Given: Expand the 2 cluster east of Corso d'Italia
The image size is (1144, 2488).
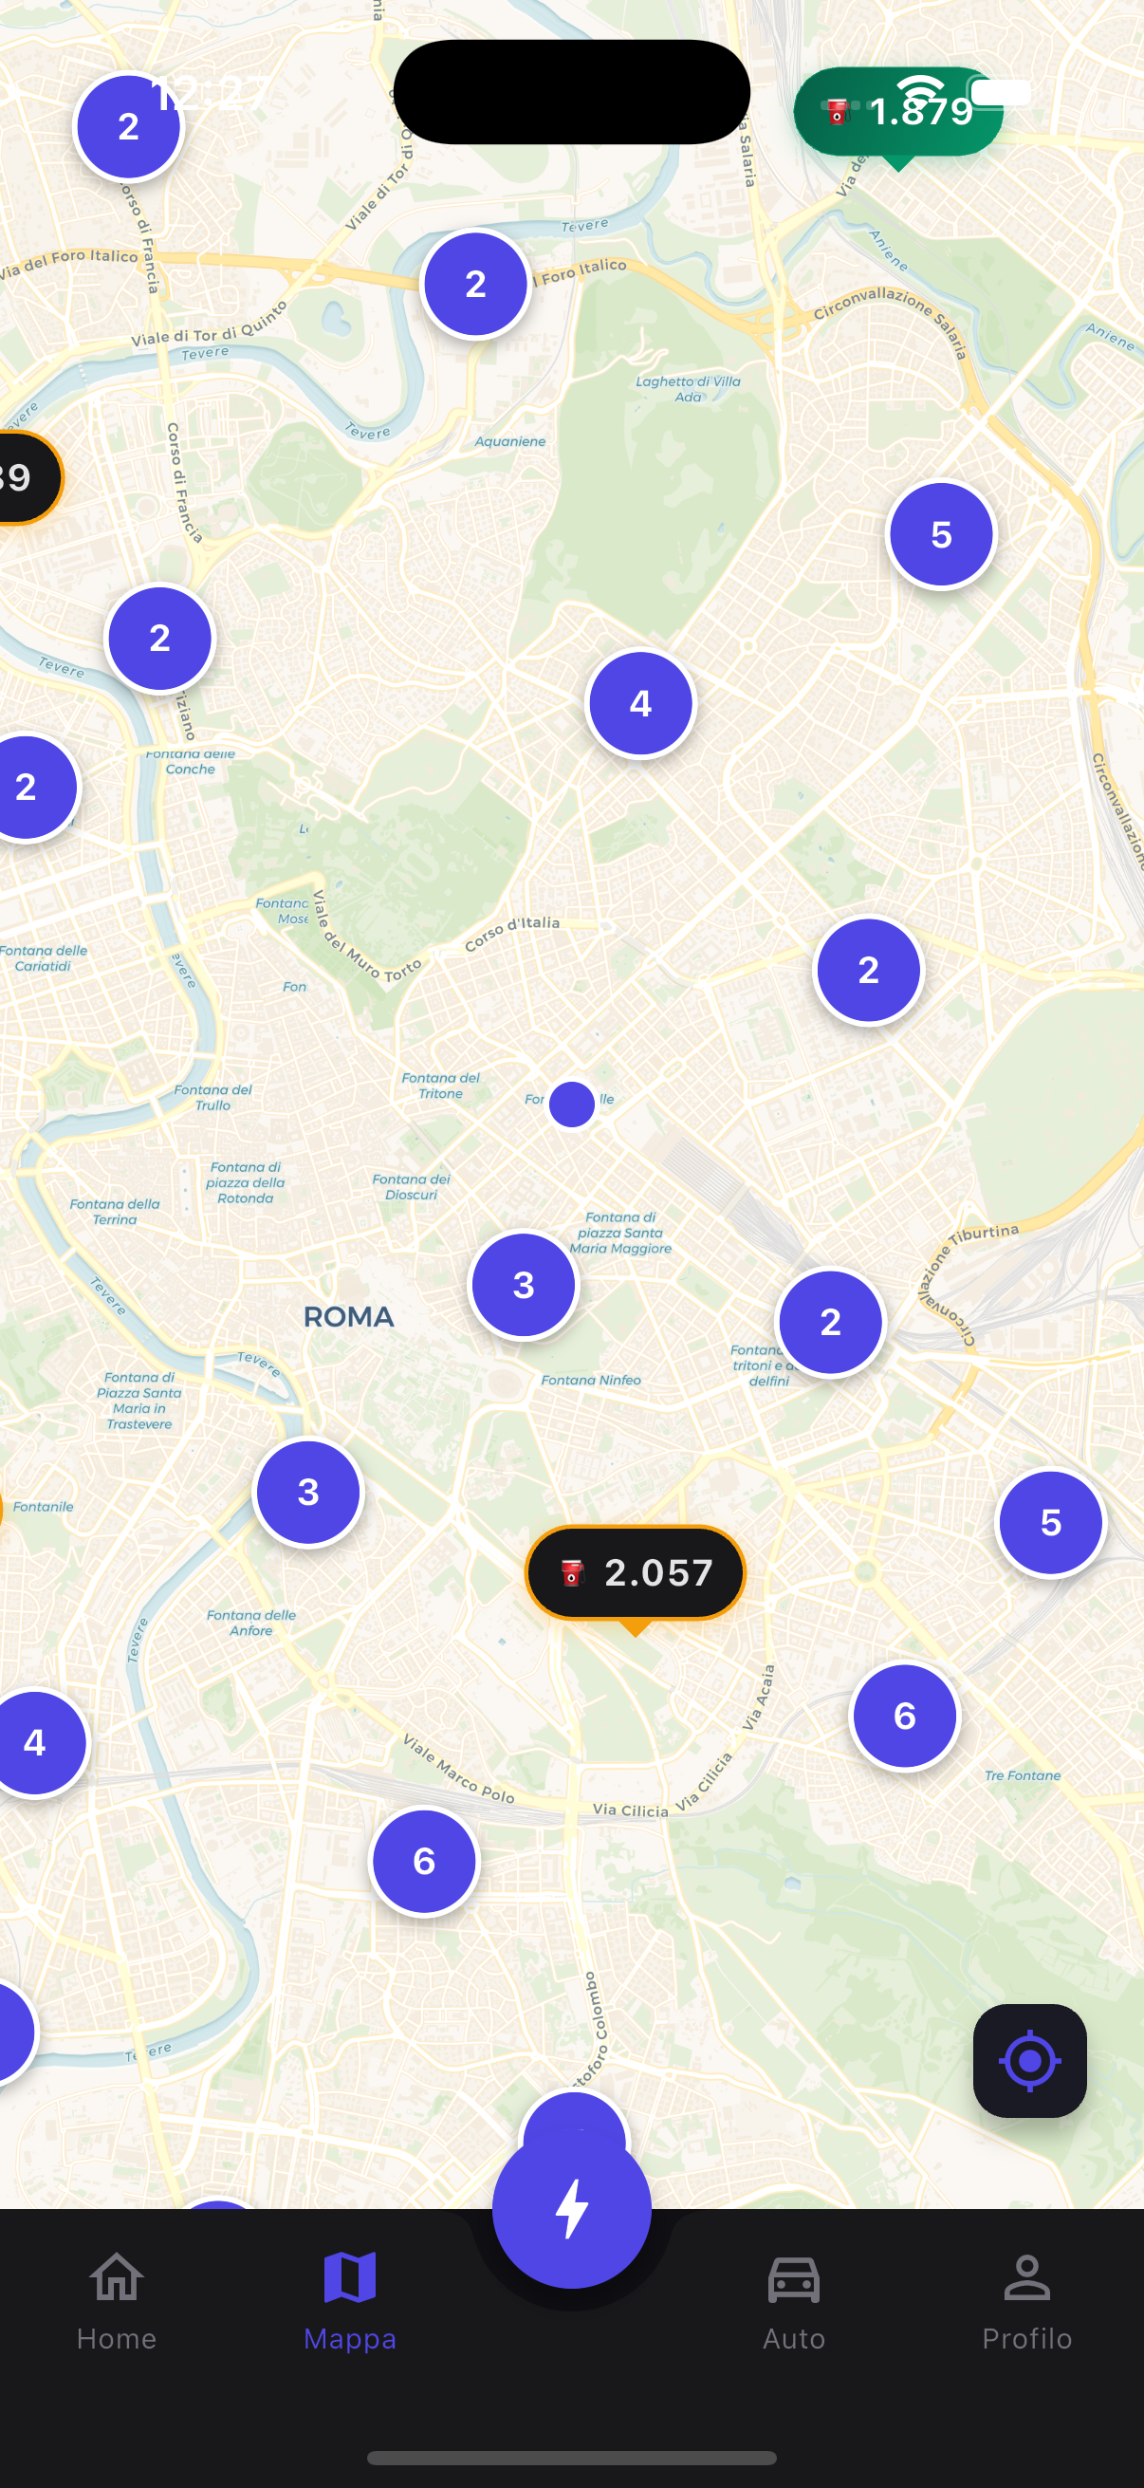Looking at the screenshot, I should coord(868,970).
